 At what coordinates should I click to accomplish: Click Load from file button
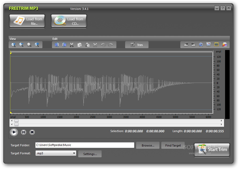pyautogui.click(x=27, y=21)
